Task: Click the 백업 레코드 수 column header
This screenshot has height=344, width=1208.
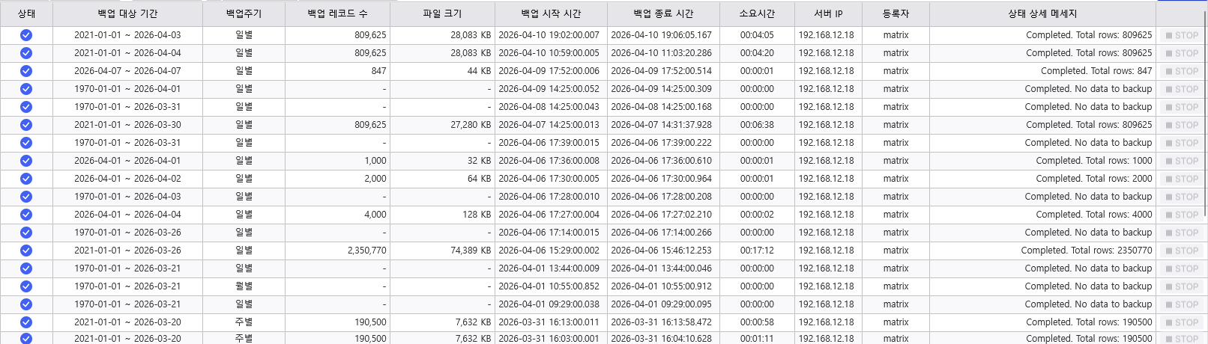Action: [x=337, y=13]
